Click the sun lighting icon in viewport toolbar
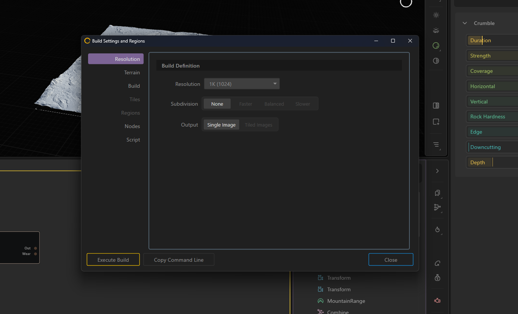This screenshot has width=518, height=314. pos(436,15)
